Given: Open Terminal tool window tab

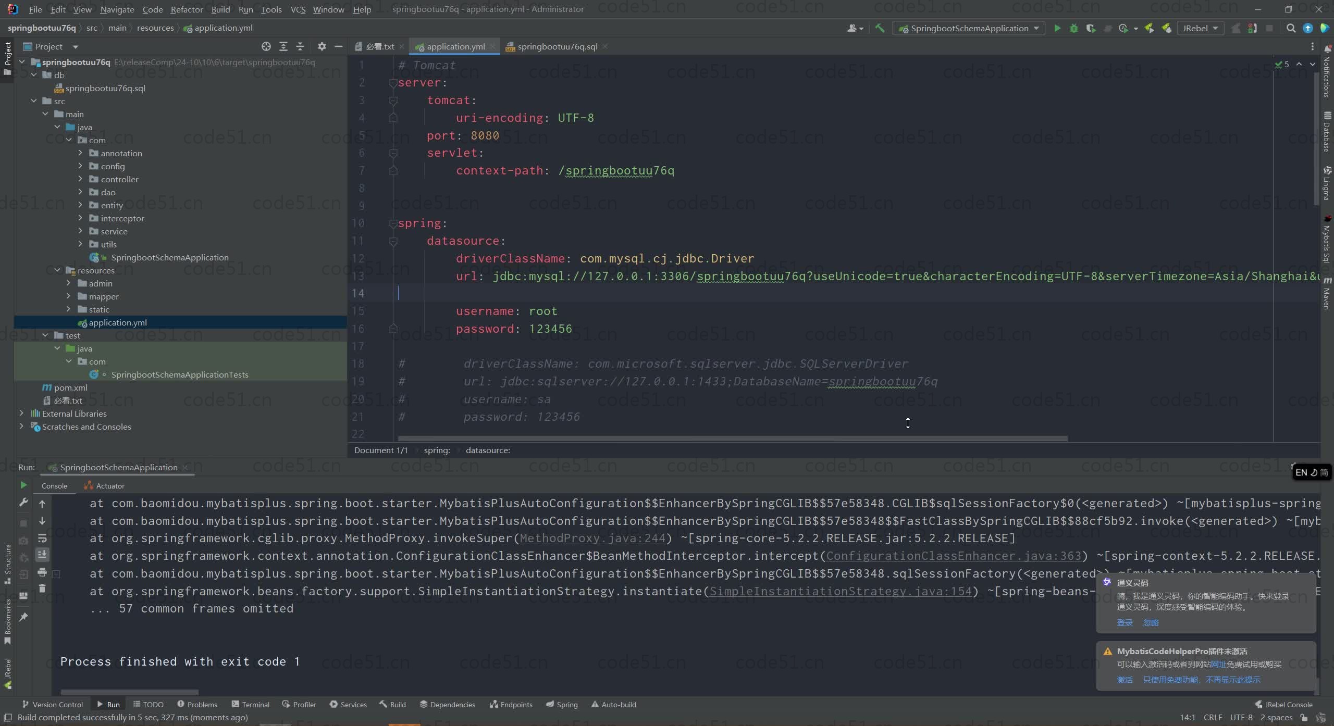Looking at the screenshot, I should coord(251,704).
